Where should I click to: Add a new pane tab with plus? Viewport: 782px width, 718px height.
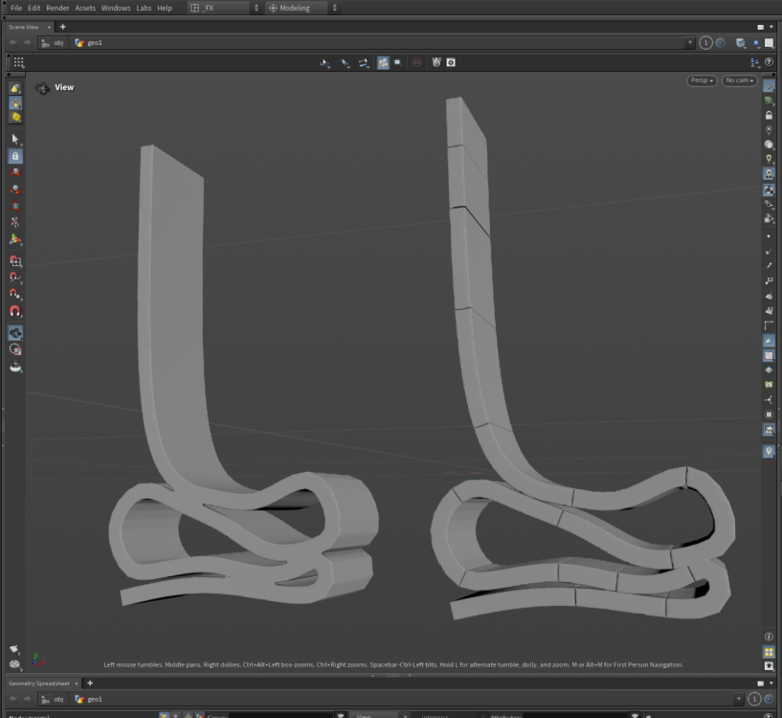63,27
